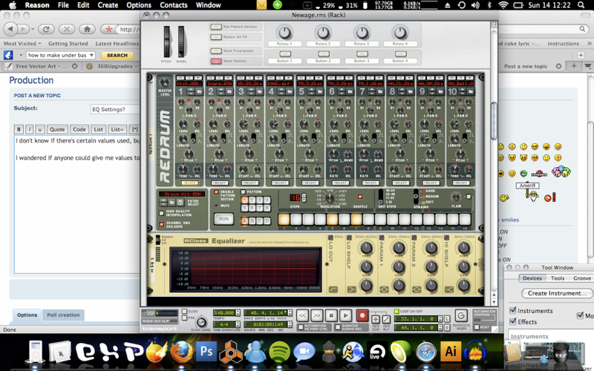
Task: Click the Redrum RUN button
Action: (x=223, y=219)
